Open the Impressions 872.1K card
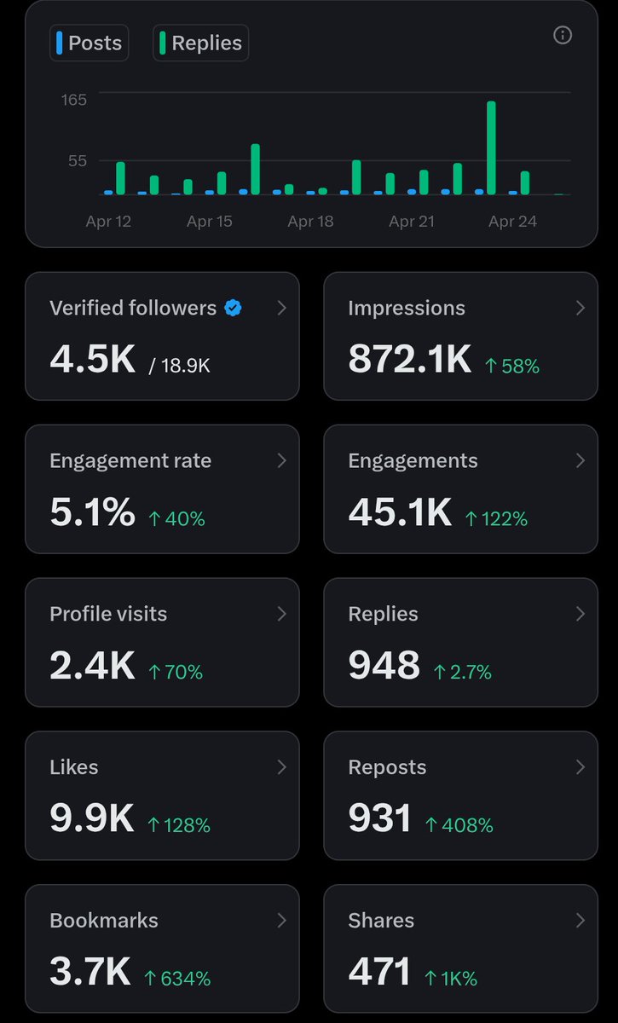The width and height of the screenshot is (618, 1023). click(460, 336)
